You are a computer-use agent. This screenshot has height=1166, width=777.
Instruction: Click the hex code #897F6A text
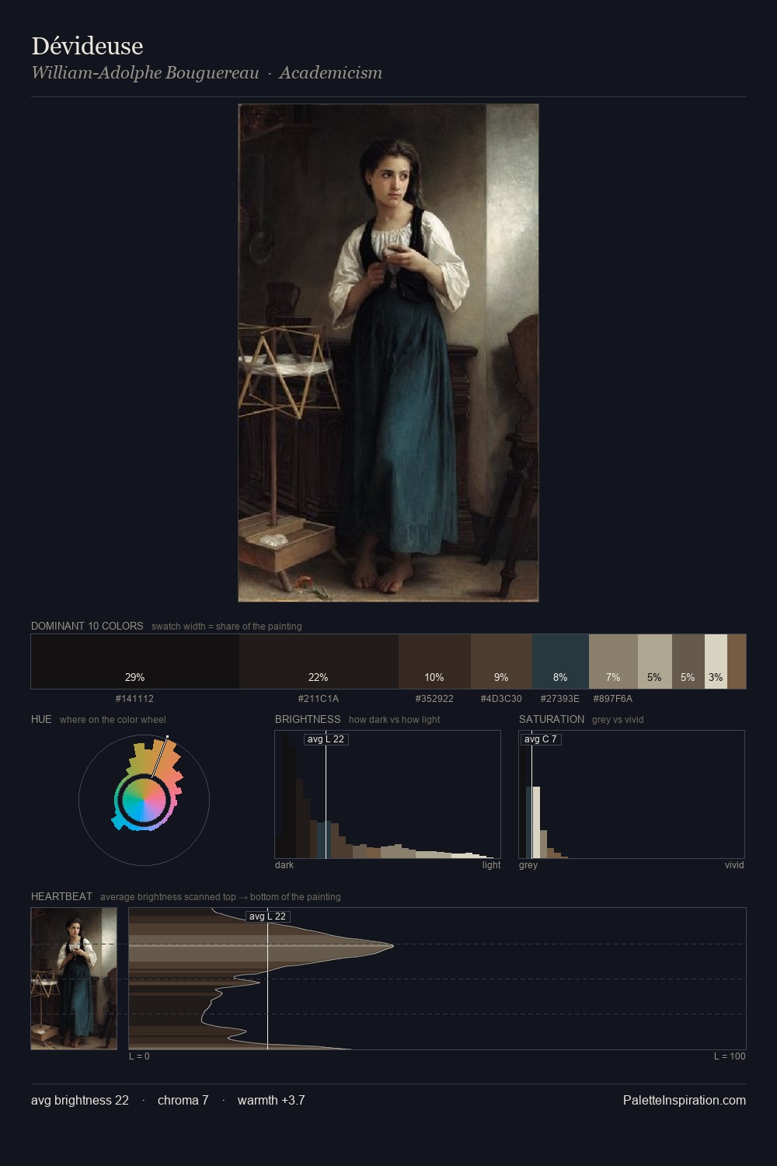click(613, 699)
